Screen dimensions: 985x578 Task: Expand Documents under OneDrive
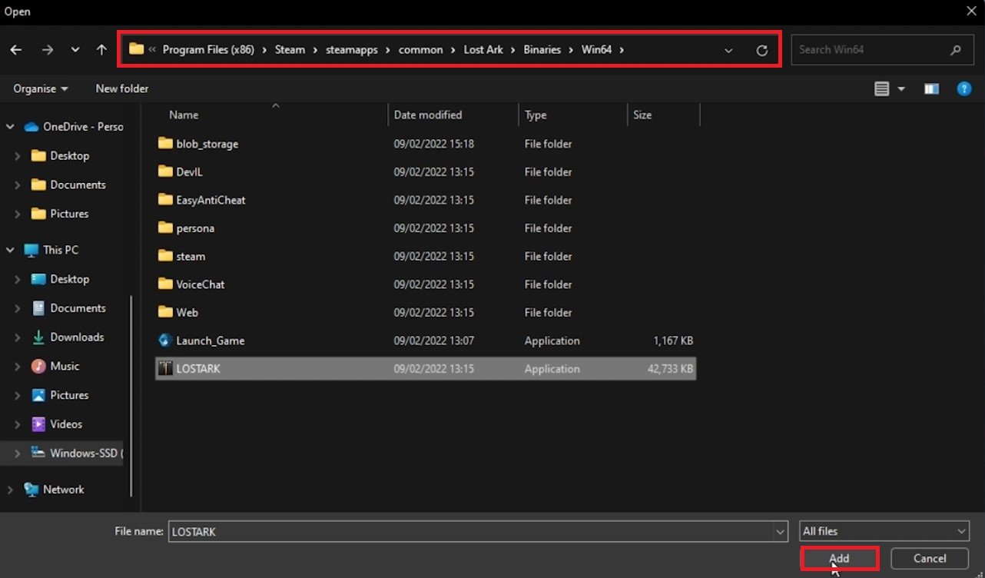(18, 185)
